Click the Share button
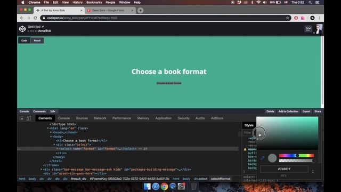Image resolution: width=341 pixels, height=192 pixels. (318, 111)
